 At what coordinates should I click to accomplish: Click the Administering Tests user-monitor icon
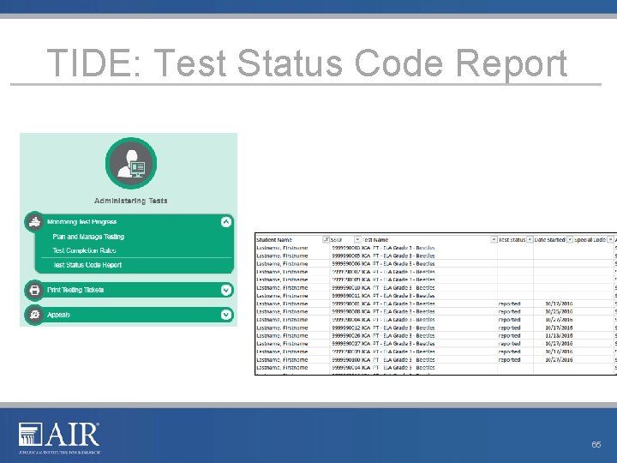click(x=131, y=164)
